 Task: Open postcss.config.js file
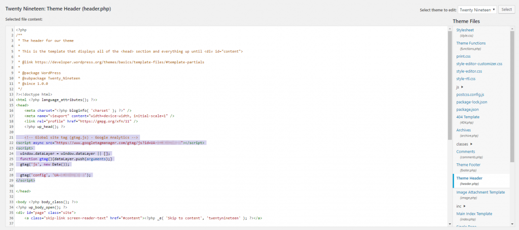click(x=470, y=95)
